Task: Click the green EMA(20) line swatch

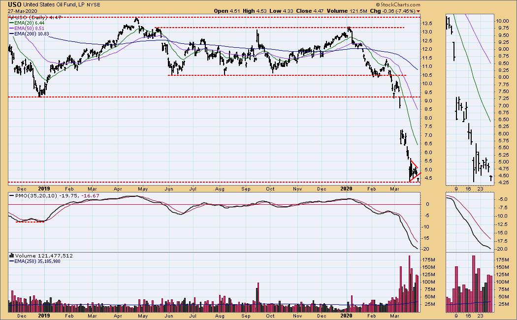Action: pyautogui.click(x=11, y=23)
